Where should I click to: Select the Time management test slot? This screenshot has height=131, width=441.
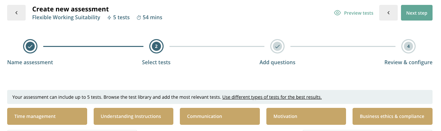pyautogui.click(x=47, y=116)
